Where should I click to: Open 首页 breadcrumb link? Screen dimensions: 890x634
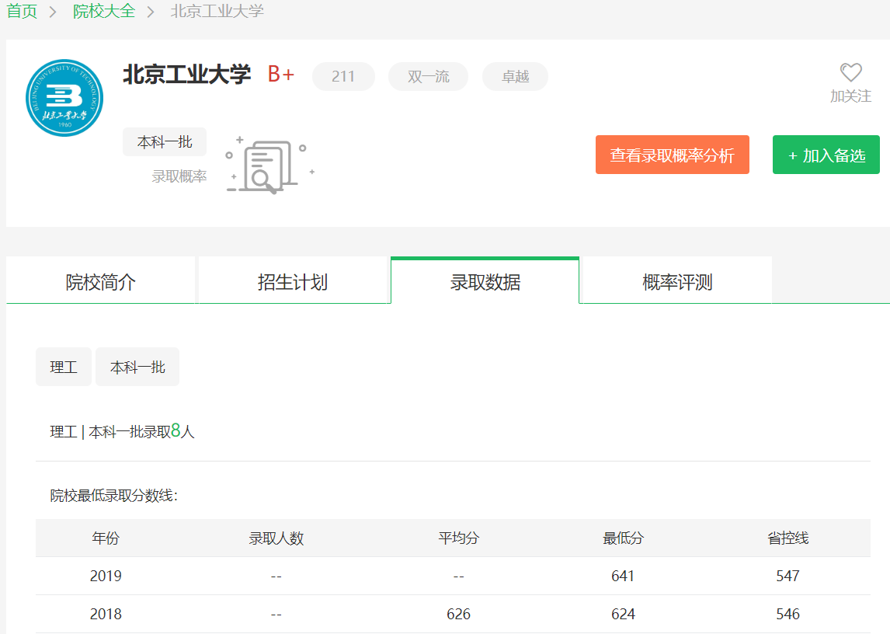tap(22, 12)
